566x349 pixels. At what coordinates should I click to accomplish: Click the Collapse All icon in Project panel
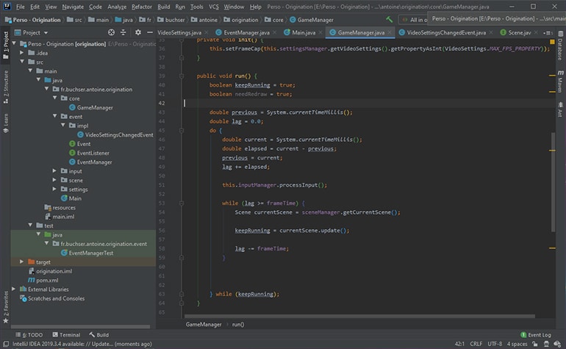[123, 32]
